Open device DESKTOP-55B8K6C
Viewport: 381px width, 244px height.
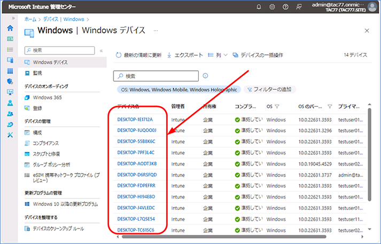pos(136,141)
